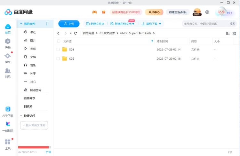Open the S01 folder icon
The height and width of the screenshot is (156, 240).
pyautogui.click(x=64, y=50)
